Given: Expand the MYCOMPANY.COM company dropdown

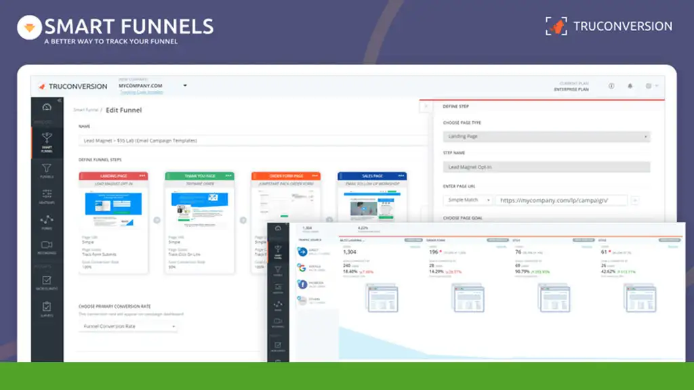Looking at the screenshot, I should [185, 85].
